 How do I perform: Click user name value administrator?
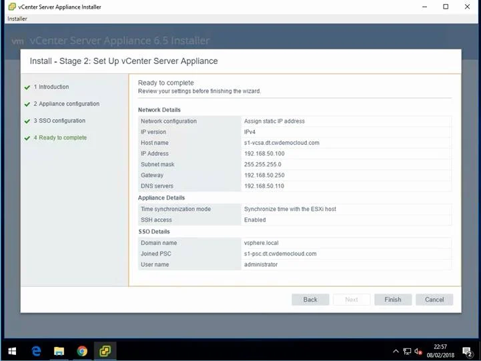[x=261, y=264]
